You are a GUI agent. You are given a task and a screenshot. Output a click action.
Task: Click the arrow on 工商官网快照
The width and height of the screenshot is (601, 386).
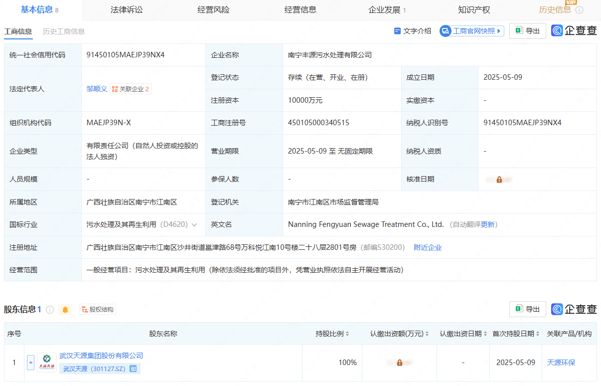tap(499, 31)
